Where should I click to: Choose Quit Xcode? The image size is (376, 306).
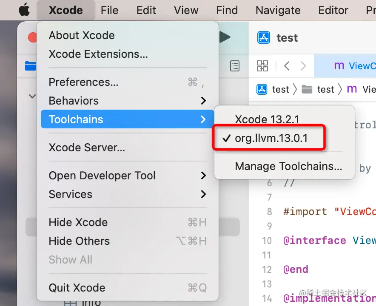click(128, 288)
